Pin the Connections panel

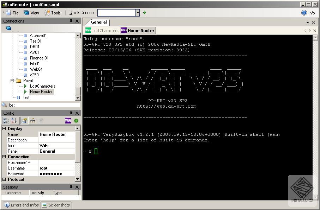click(71, 21)
